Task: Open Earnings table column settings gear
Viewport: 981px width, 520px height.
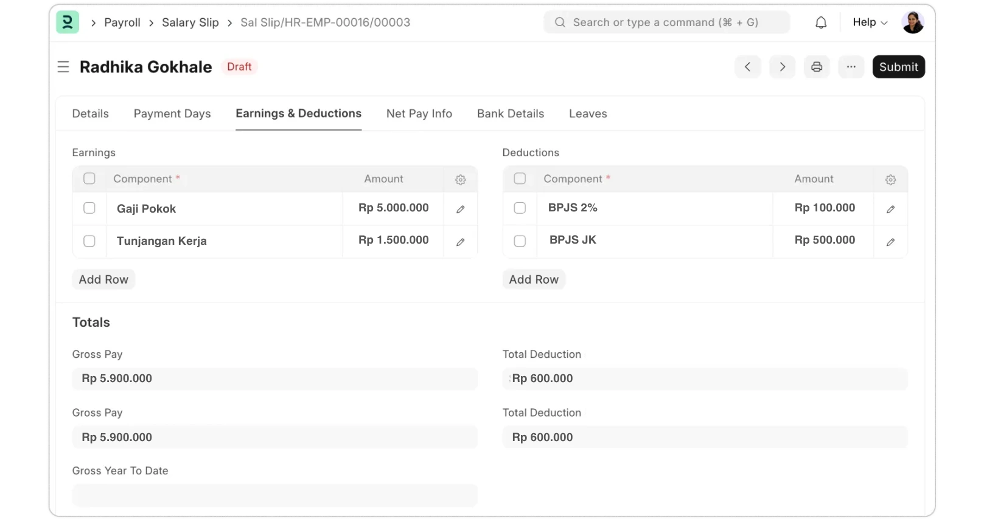Action: click(461, 180)
